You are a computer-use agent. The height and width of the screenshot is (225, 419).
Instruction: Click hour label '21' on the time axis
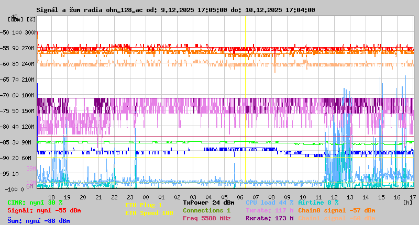coord(99,197)
